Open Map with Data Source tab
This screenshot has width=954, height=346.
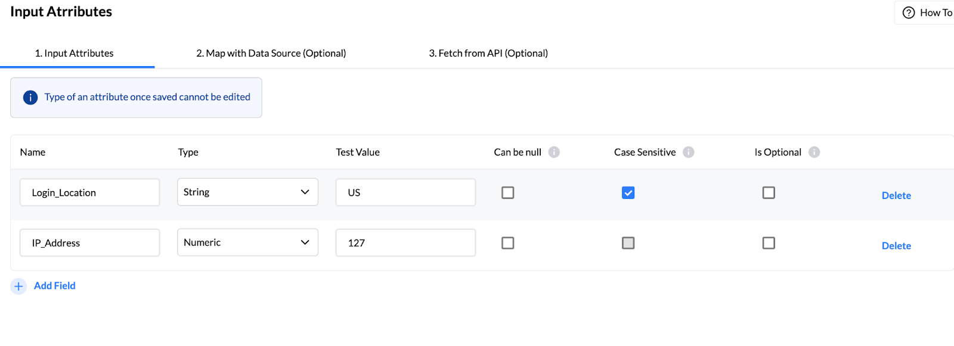tap(271, 53)
